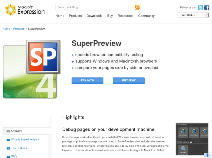Image resolution: width=212 pixels, height=158 pixels.
Task: Follow the Home breadcrumb link
Action: [x=6, y=29]
